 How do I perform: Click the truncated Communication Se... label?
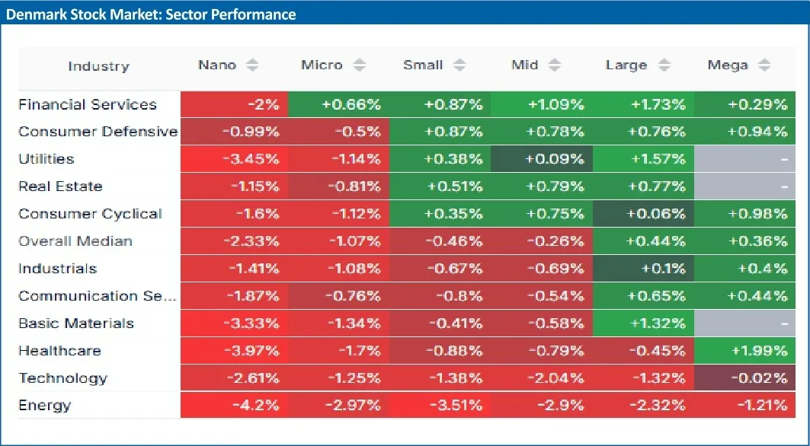point(97,296)
